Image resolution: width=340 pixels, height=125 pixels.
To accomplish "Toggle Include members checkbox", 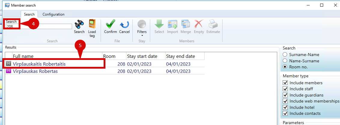I will point(285,83).
